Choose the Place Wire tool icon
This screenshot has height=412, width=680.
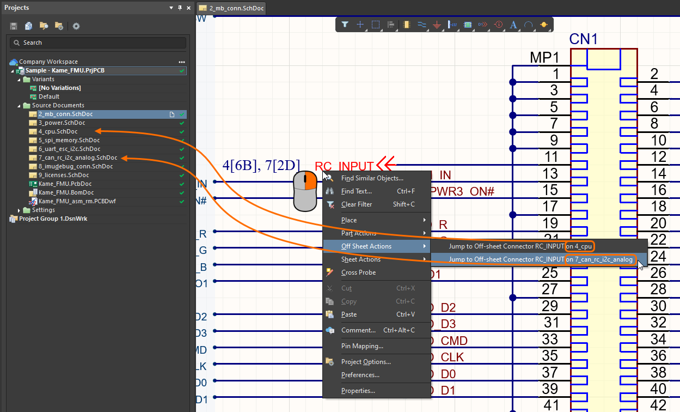422,25
